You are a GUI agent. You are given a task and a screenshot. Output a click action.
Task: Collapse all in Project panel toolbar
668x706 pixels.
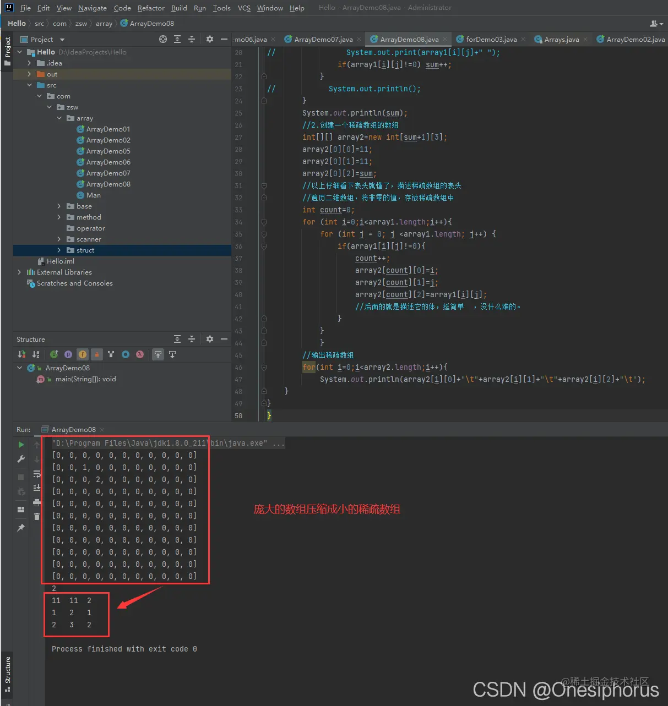tap(192, 39)
